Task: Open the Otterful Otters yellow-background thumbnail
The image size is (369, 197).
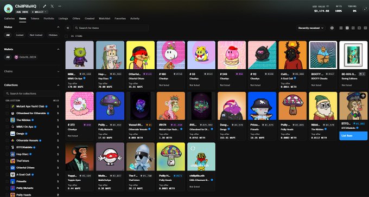Action: click(x=141, y=55)
